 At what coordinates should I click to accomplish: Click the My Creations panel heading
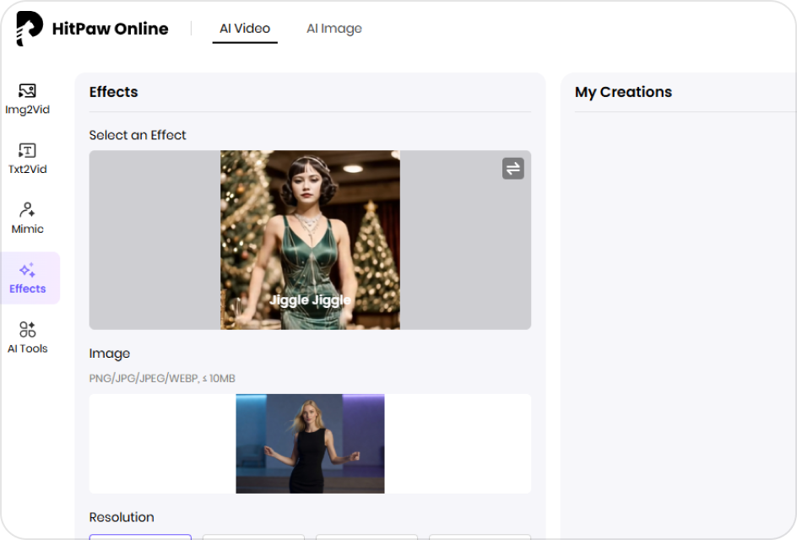[623, 92]
